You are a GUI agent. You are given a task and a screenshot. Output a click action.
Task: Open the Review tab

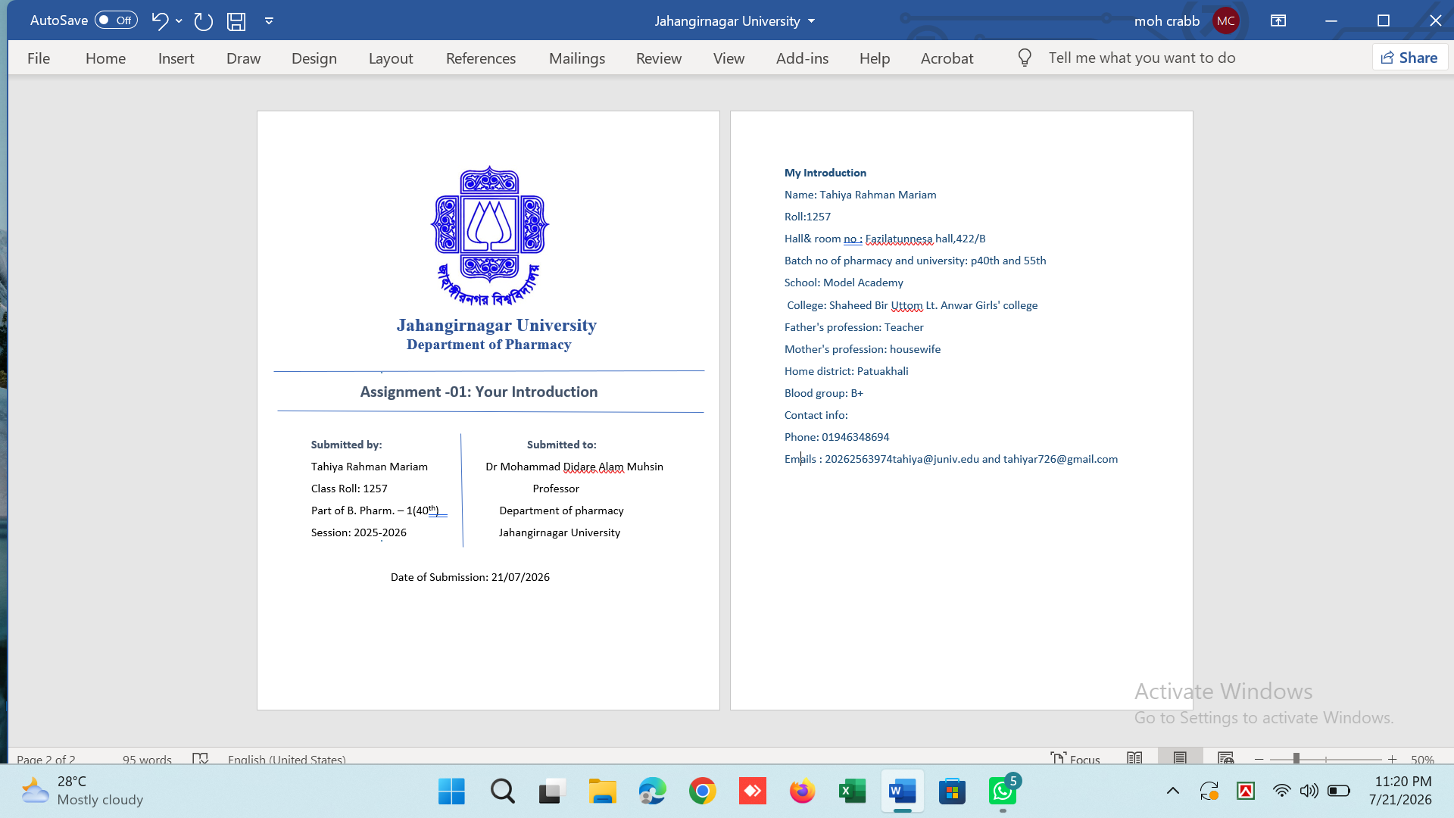(659, 58)
